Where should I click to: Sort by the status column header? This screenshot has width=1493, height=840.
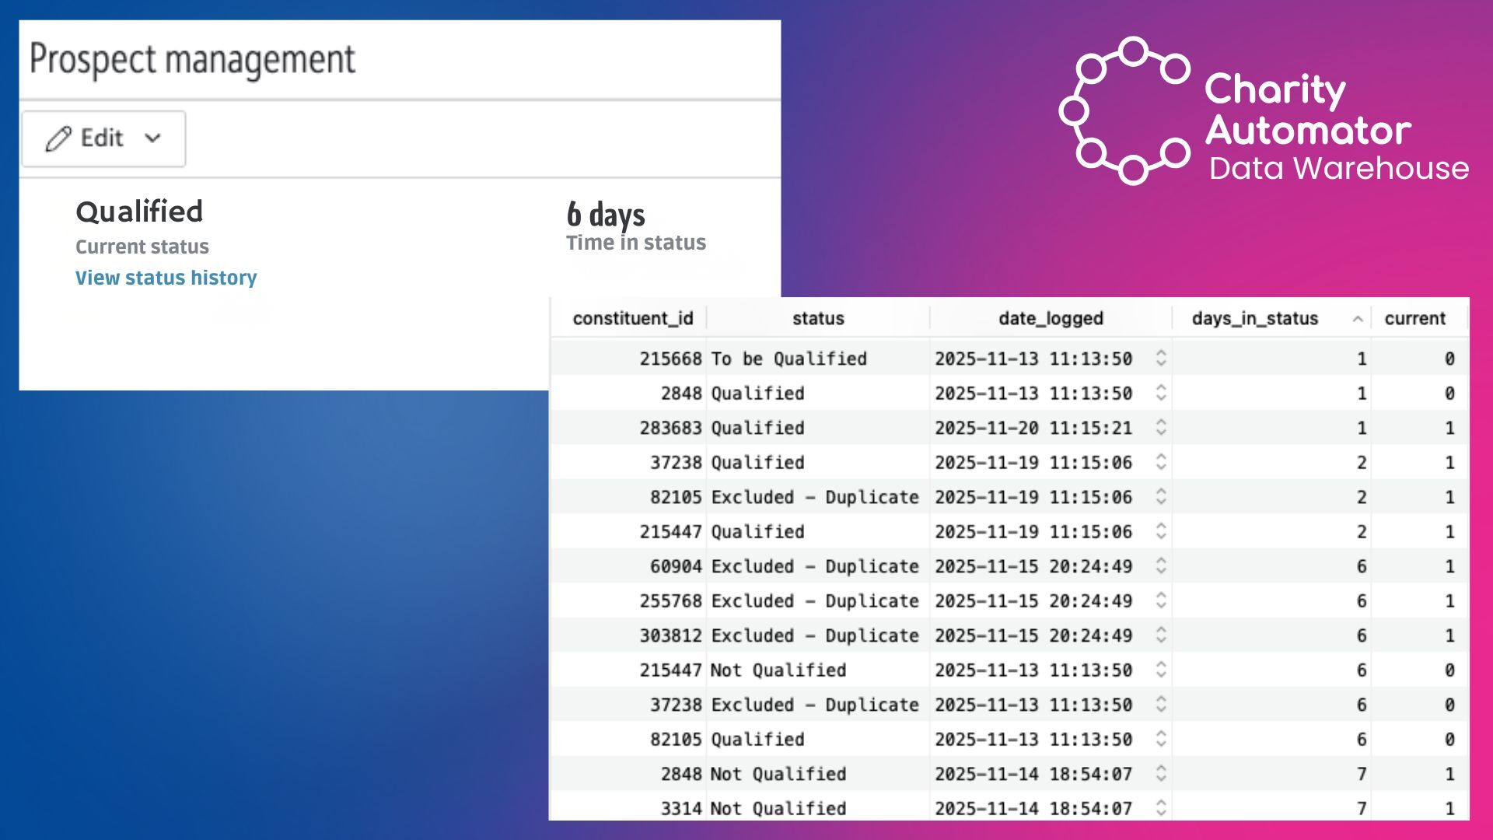tap(818, 318)
